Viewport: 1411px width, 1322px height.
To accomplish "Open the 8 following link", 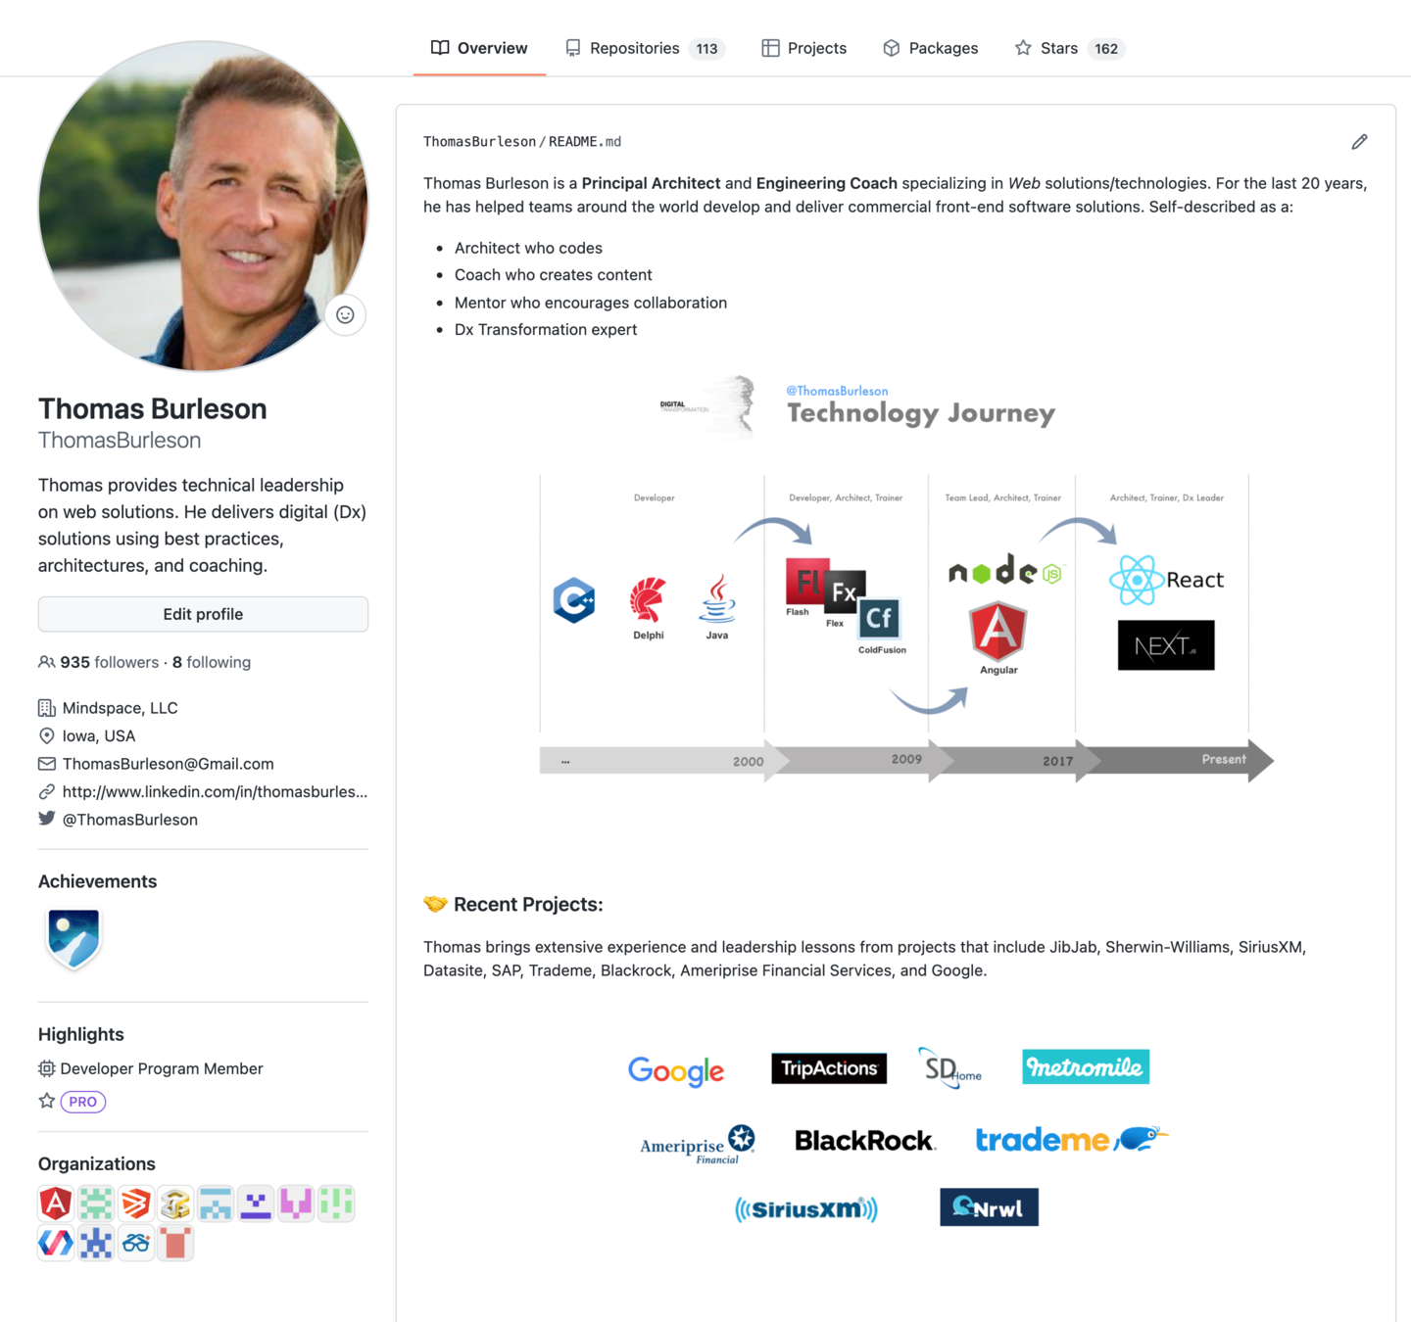I will pyautogui.click(x=212, y=662).
